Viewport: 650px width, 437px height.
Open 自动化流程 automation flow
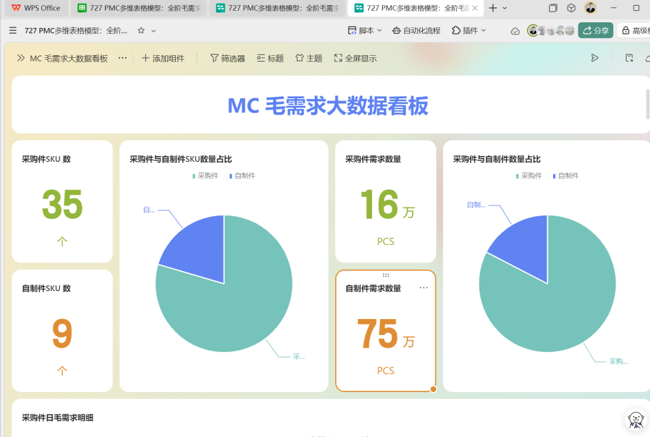pos(416,30)
